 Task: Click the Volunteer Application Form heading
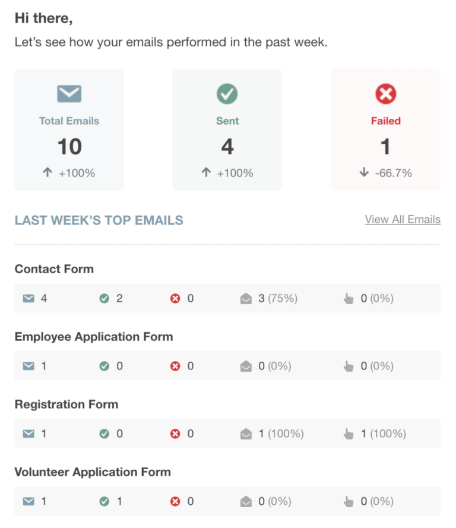click(x=93, y=472)
